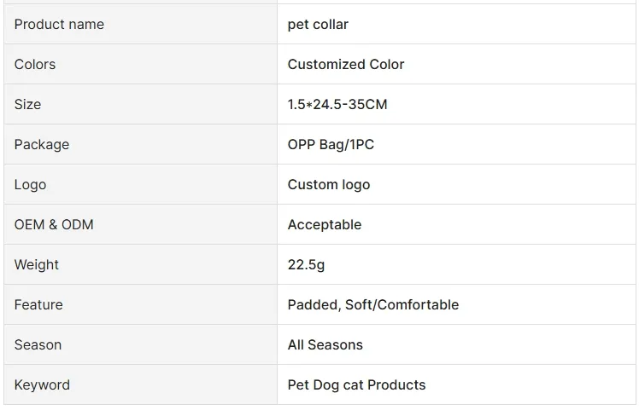Select the "22.5g" weight value
Viewport: 639px width, 416px height.
tap(306, 264)
